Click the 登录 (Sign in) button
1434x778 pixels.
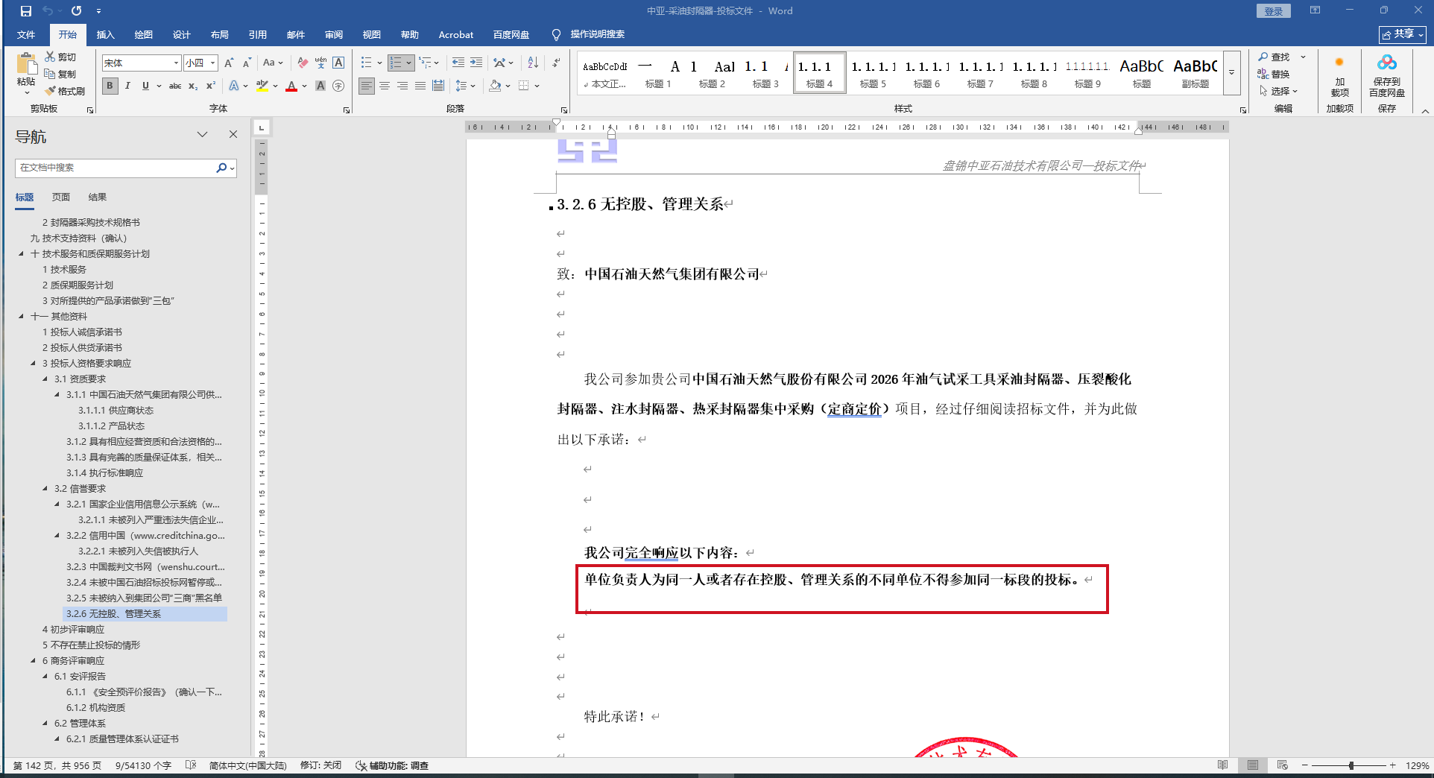1273,11
